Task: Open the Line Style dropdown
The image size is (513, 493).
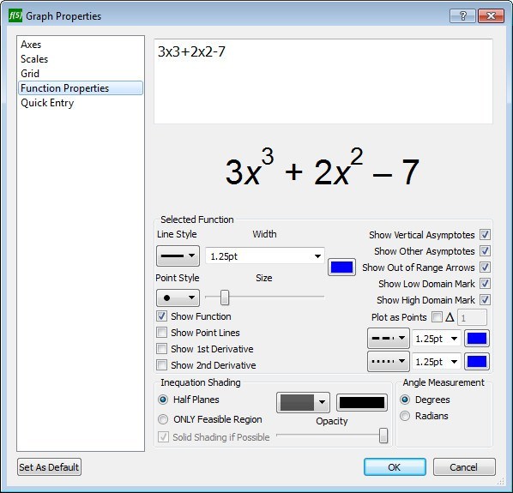Action: pyautogui.click(x=178, y=256)
